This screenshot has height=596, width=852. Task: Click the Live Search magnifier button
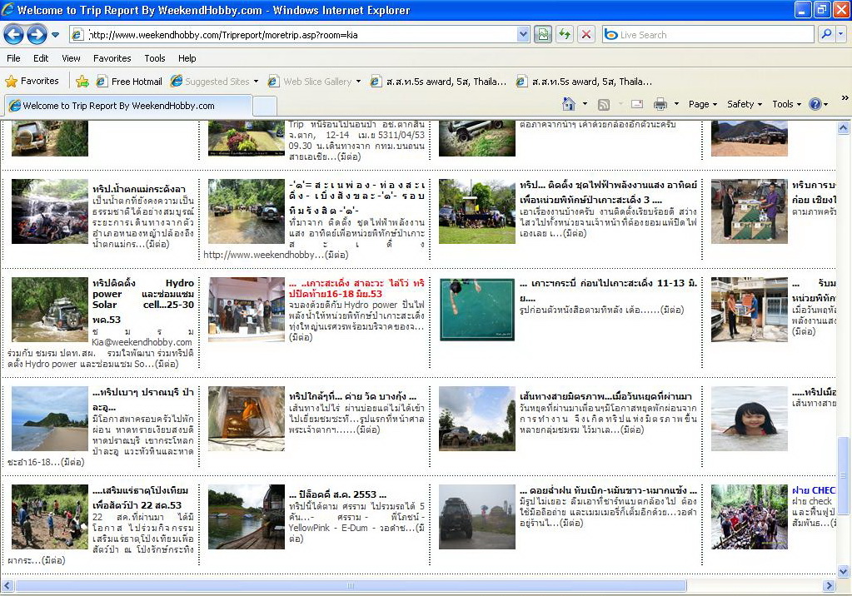826,34
